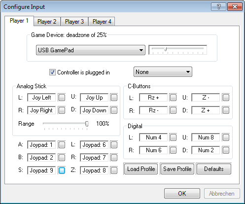Click the Load Profile button
This screenshot has height=204, width=245.
tap(141, 169)
